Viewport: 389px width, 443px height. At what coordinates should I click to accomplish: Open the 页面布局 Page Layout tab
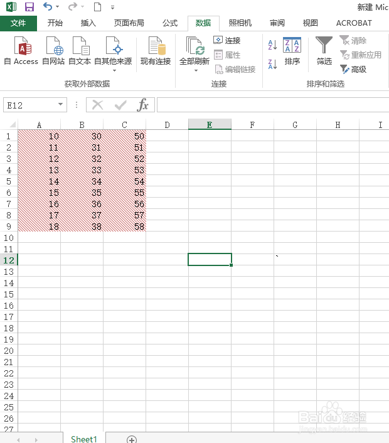tap(129, 23)
